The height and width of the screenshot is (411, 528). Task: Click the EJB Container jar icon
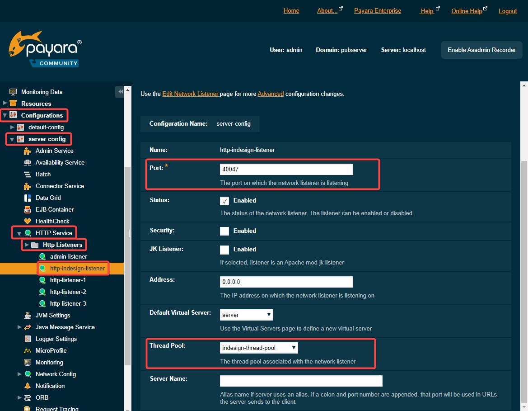point(27,209)
